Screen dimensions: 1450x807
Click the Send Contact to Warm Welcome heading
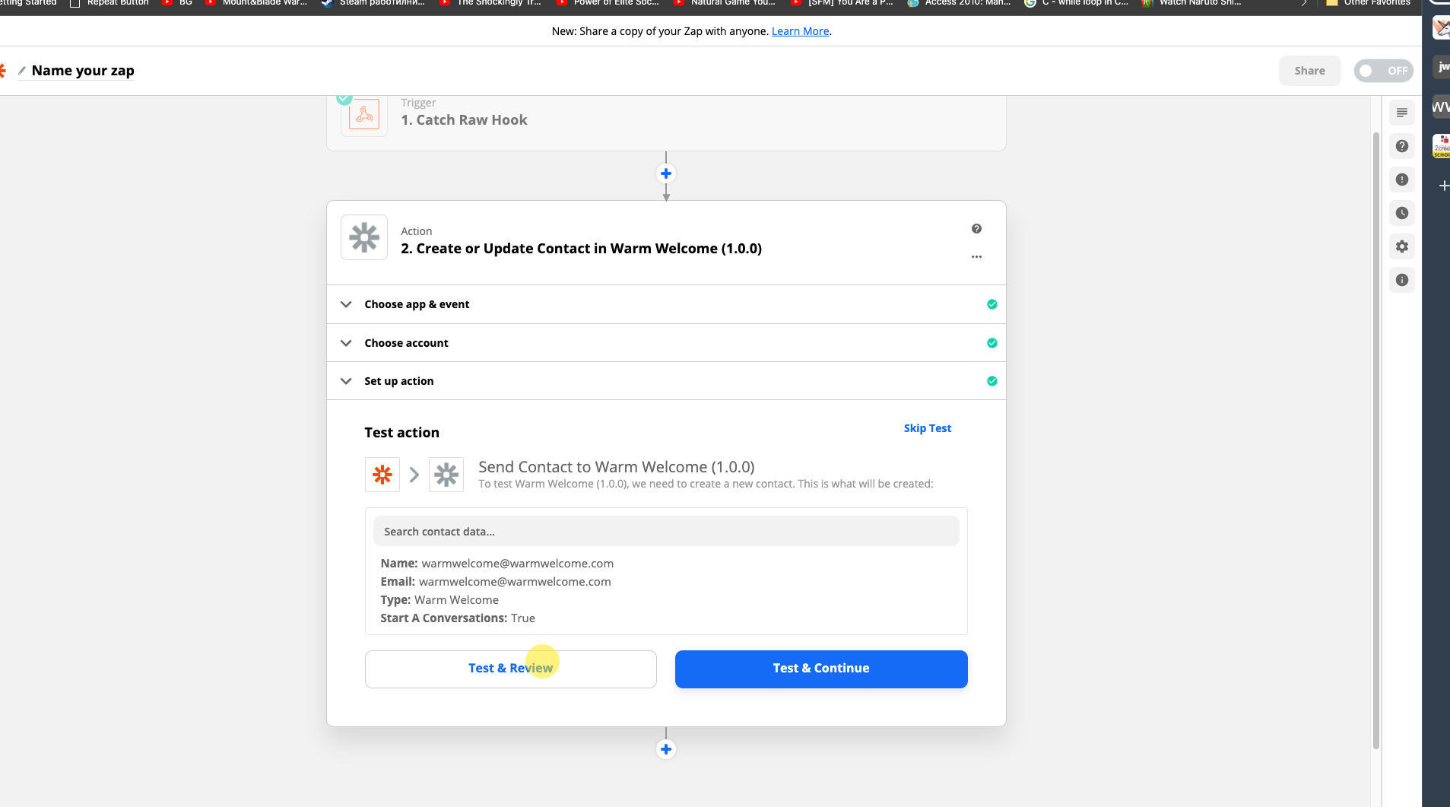click(x=617, y=467)
